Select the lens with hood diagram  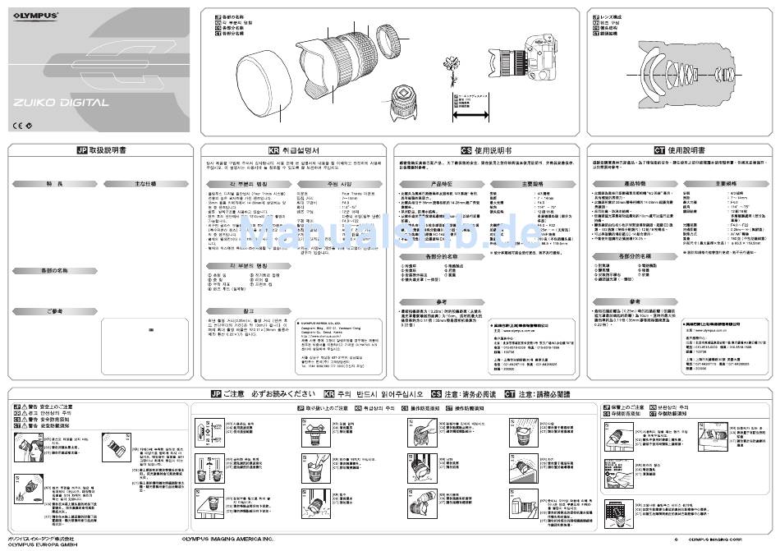337,64
